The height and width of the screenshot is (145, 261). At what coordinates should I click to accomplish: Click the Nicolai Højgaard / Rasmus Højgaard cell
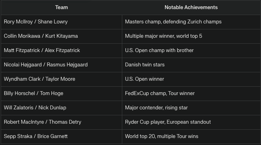point(61,65)
